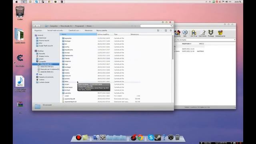Open Finder icon in the dock
This screenshot has width=256, height=144.
96,138
